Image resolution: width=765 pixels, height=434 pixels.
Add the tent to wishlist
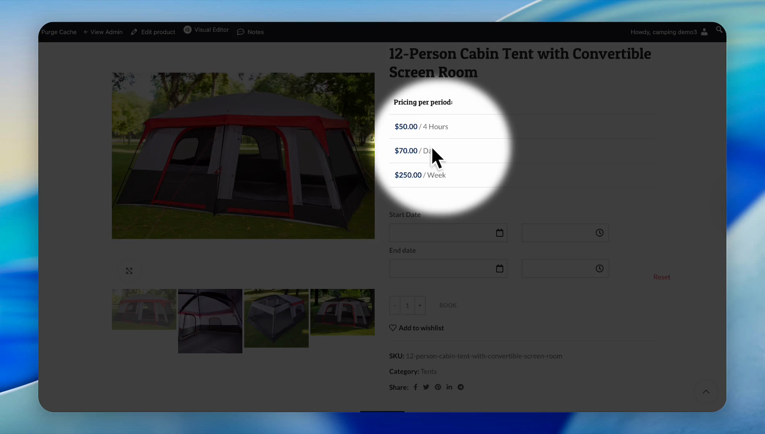[417, 328]
